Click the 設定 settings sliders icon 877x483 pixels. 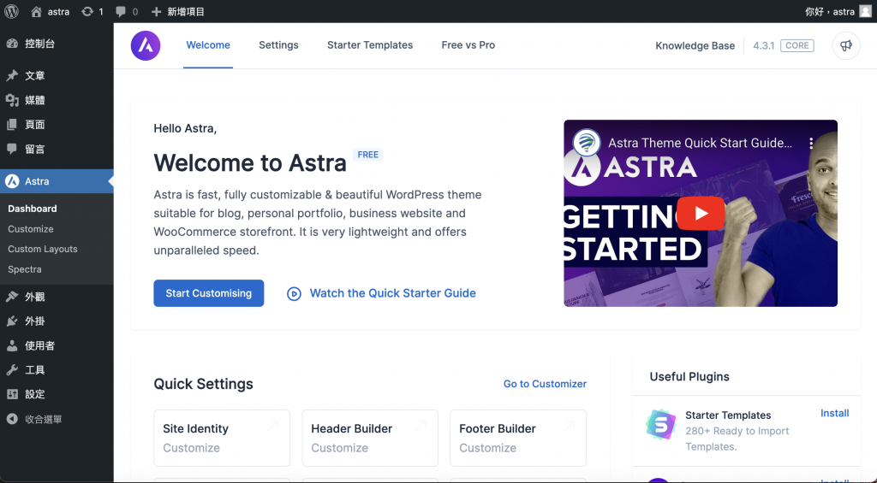coord(12,394)
